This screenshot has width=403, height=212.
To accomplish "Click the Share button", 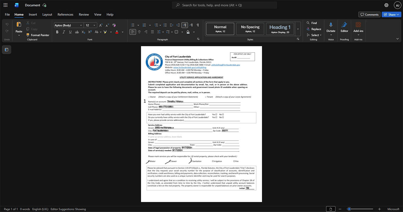I will (x=391, y=14).
